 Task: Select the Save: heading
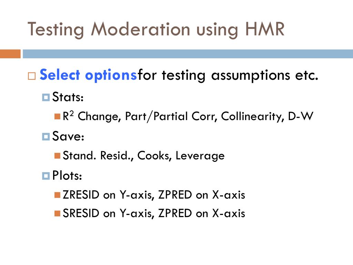point(69,136)
